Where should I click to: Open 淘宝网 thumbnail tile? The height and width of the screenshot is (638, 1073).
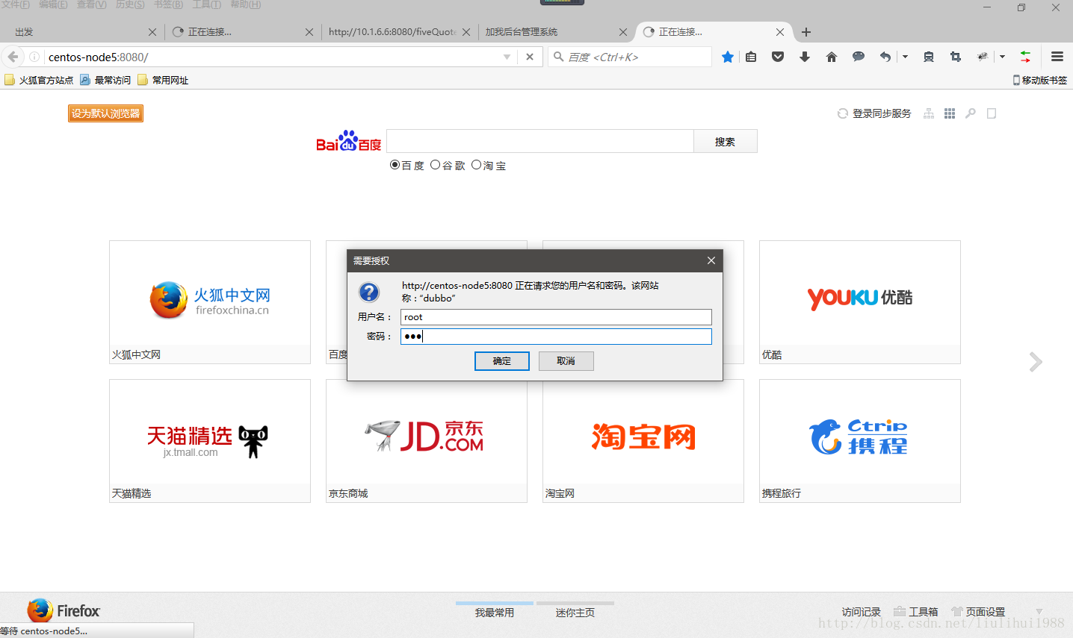643,441
